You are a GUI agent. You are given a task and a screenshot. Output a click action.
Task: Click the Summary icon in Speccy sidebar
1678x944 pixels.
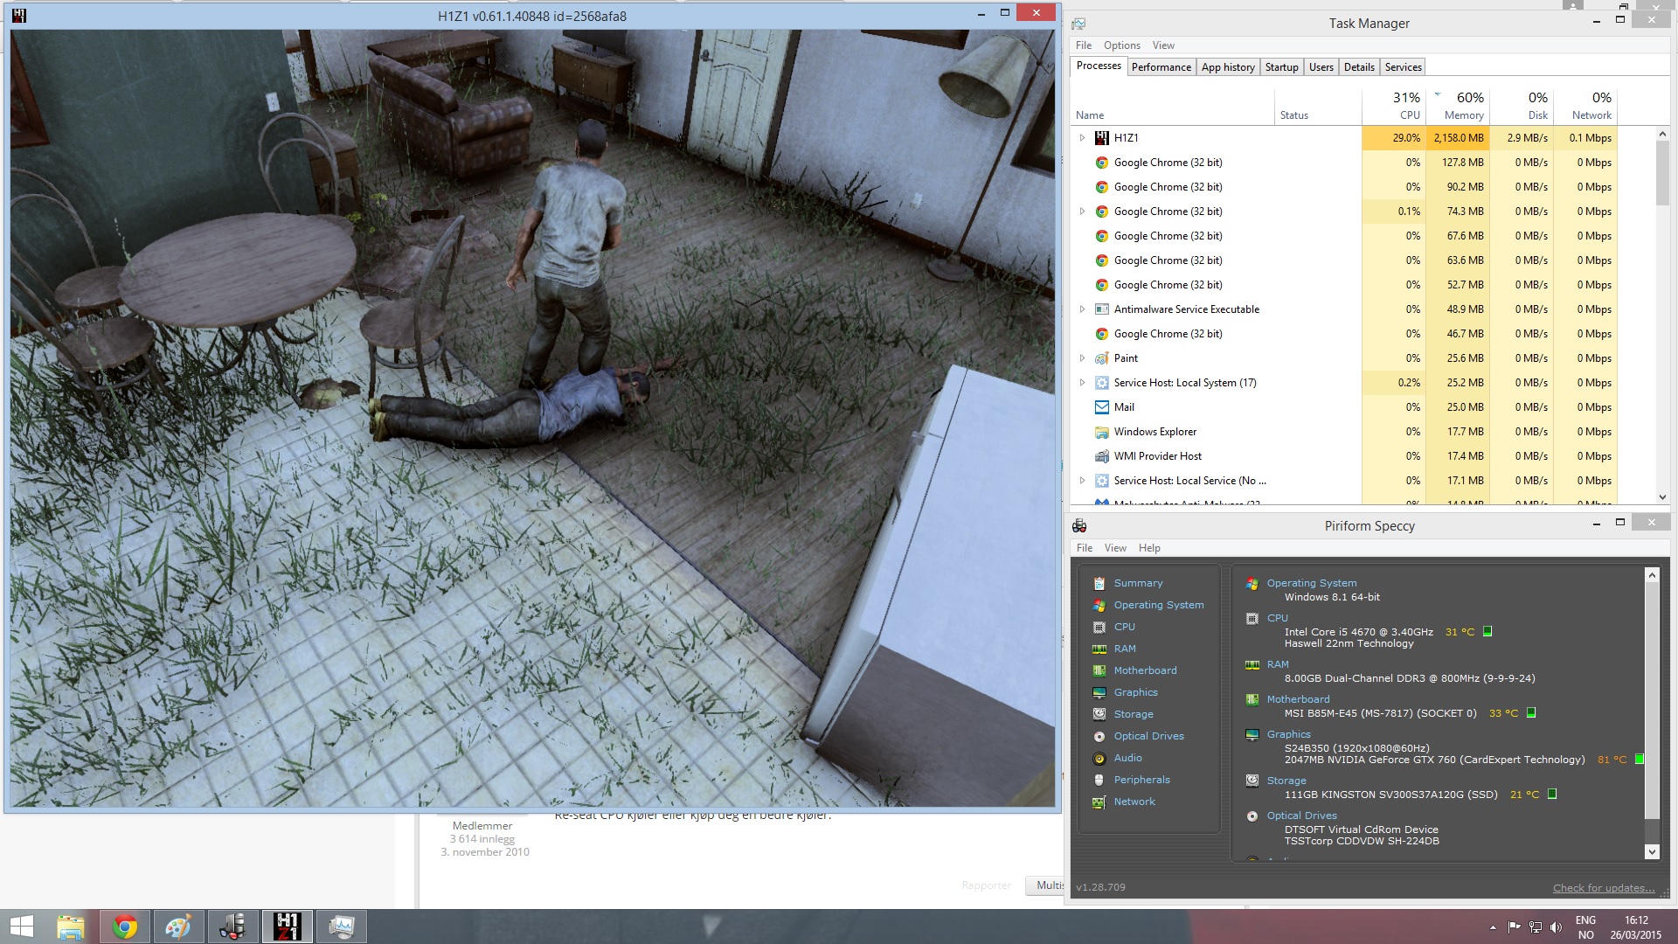(1099, 583)
